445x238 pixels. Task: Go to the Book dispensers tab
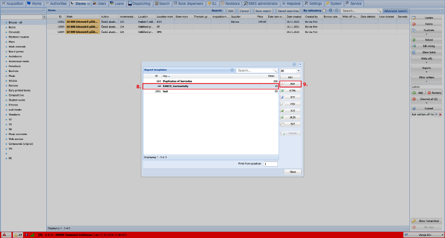click(188, 4)
